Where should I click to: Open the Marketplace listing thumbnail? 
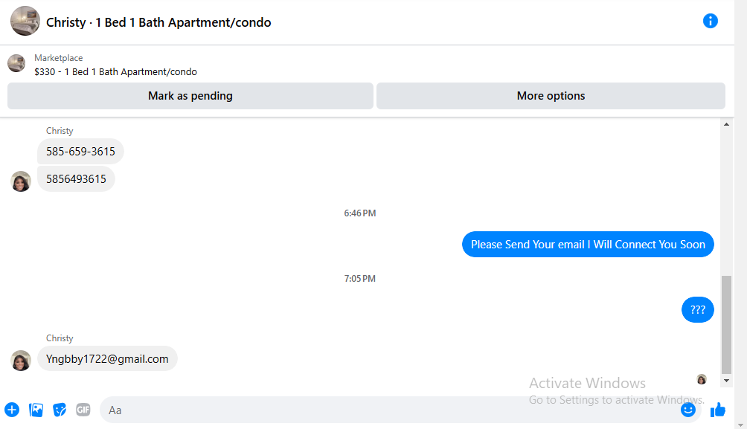[16, 63]
